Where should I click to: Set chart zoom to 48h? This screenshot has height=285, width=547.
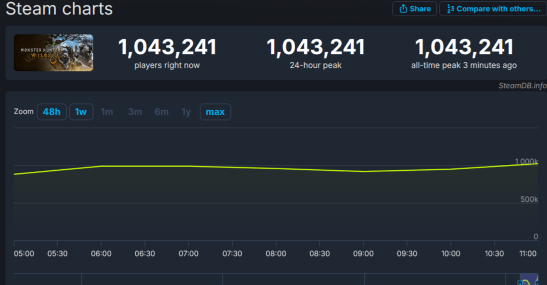coord(52,112)
